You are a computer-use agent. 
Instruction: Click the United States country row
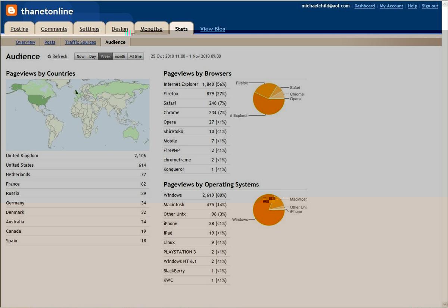pos(78,165)
